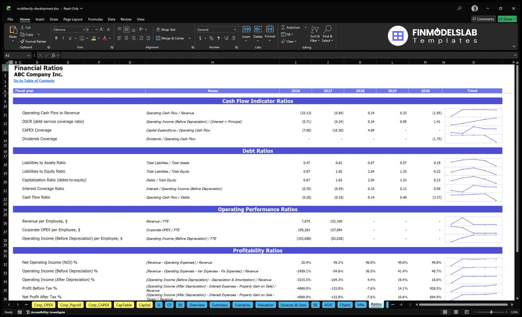Open AutoSum dropdown arrow
The height and width of the screenshot is (317, 522).
pyautogui.click(x=305, y=27)
